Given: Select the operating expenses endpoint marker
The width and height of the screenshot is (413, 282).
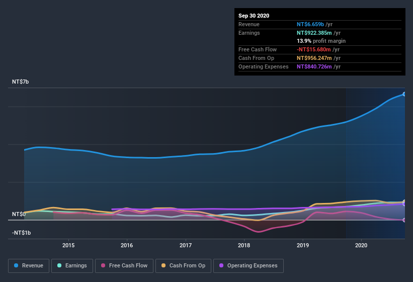Looking at the screenshot, I should (404, 204).
